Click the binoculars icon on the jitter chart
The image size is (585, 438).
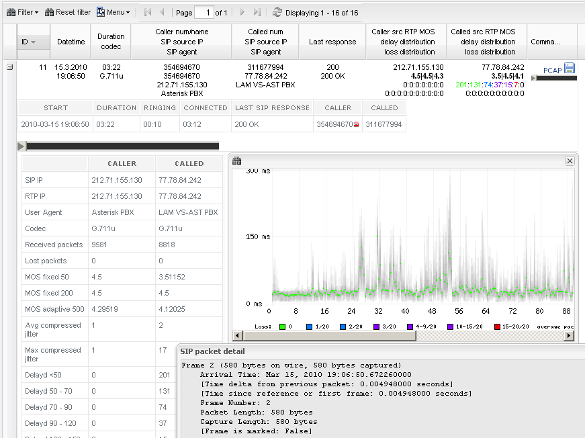236,161
